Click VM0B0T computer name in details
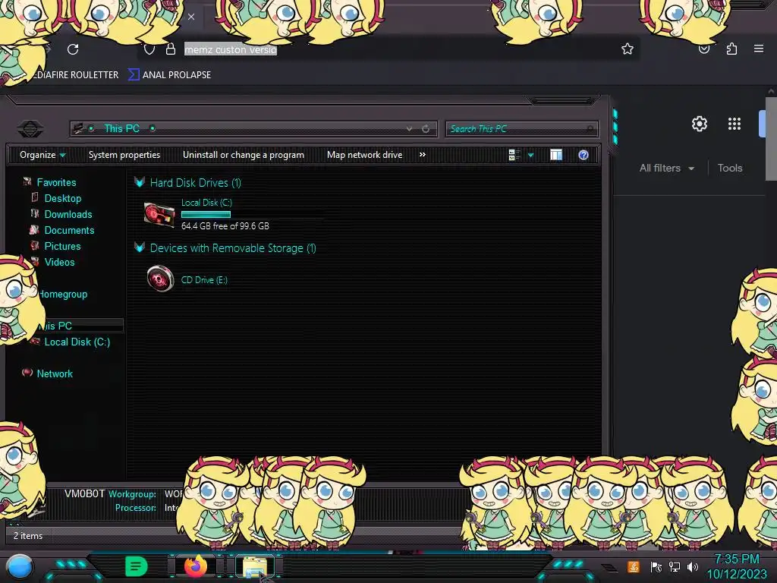The image size is (777, 583). [84, 493]
